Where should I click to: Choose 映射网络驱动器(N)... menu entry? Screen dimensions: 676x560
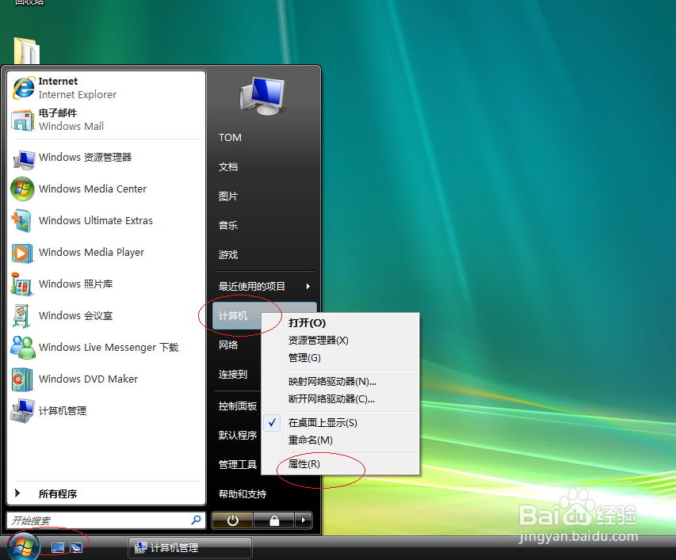coord(332,381)
